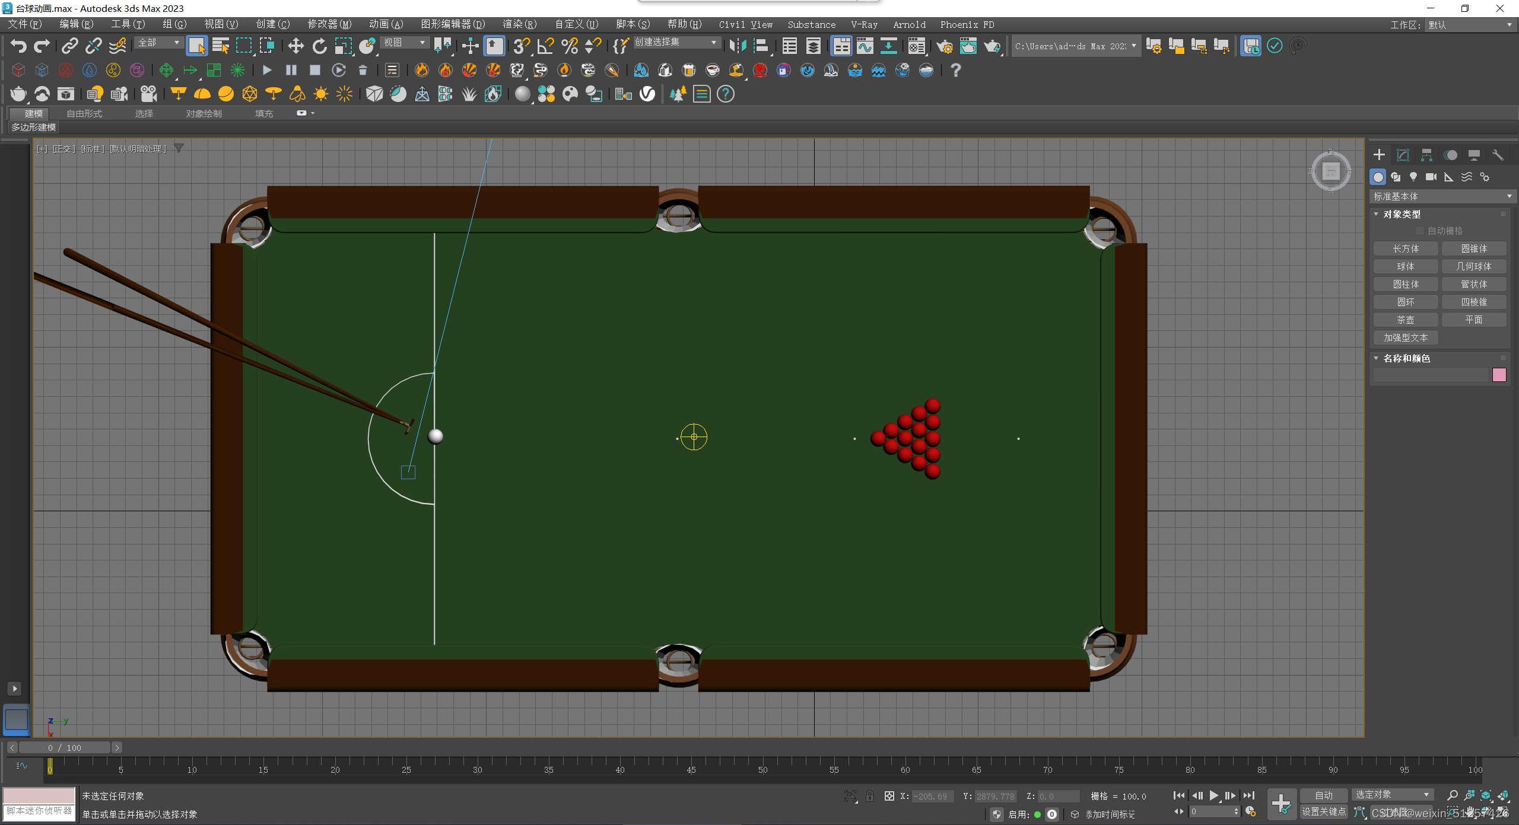Click the pink object color swatch
This screenshot has height=825, width=1519.
[1499, 375]
